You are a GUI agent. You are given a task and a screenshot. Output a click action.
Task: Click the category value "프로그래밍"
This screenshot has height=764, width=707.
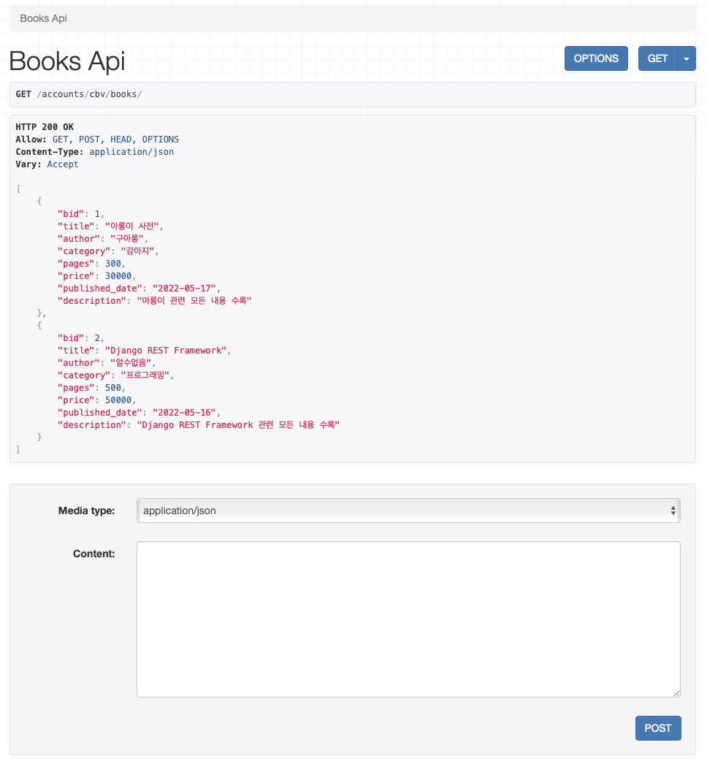pos(145,375)
